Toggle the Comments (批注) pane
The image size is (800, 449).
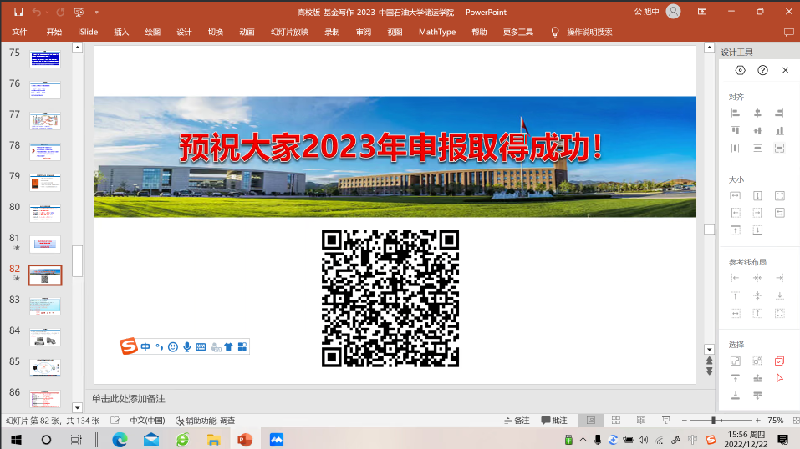(553, 421)
